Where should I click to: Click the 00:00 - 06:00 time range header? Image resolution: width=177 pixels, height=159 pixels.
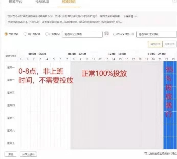37,54
